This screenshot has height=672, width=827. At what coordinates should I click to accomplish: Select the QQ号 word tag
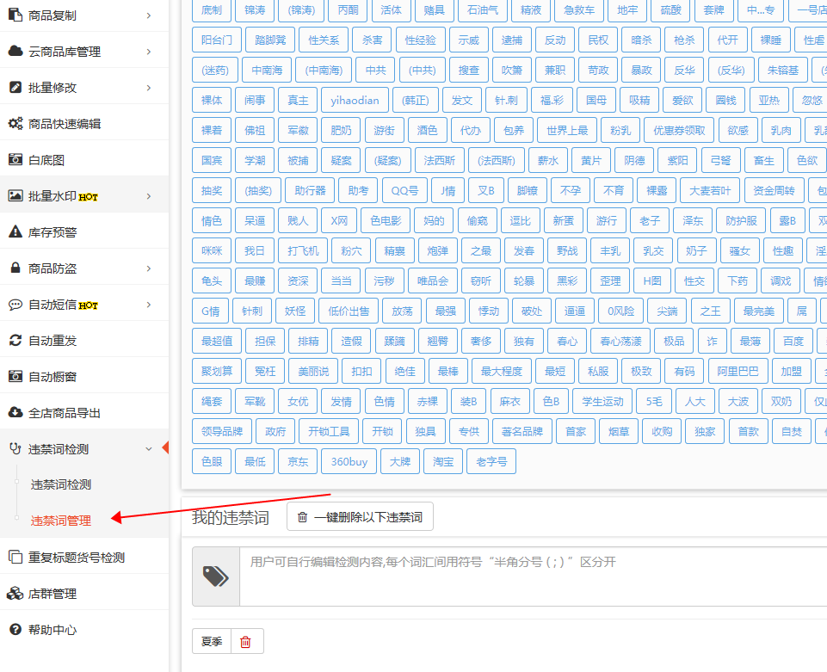(404, 190)
